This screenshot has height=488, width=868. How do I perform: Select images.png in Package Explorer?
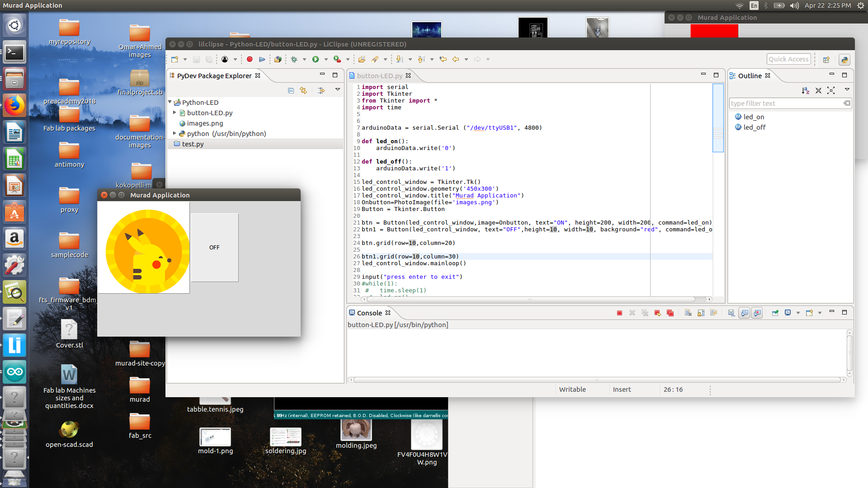tap(205, 123)
